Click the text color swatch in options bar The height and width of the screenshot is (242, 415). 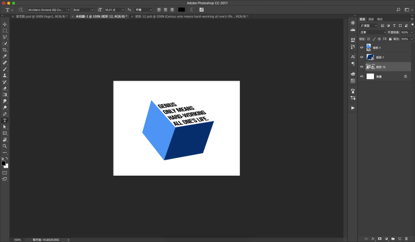182,10
